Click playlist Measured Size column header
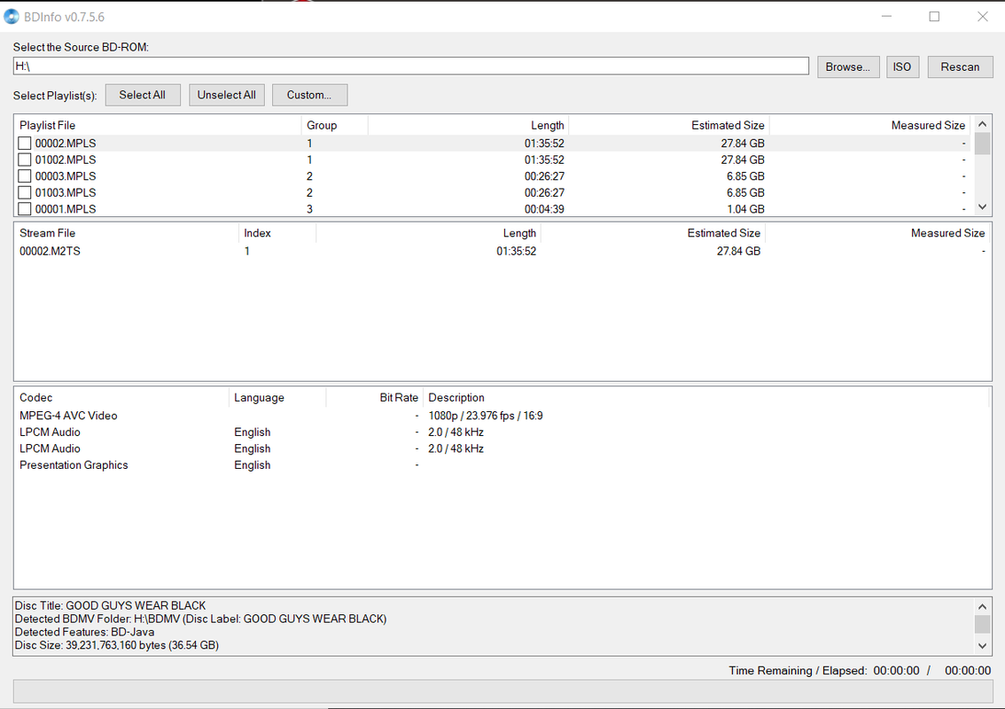This screenshot has height=709, width=1005. 870,126
